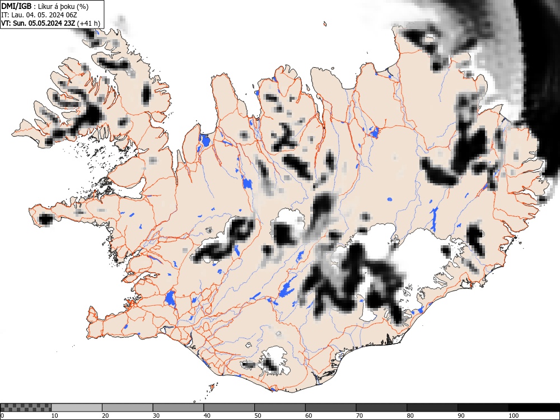560x420 pixels.
Task: Select the 30–40 legend swatch
Action: pyautogui.click(x=178, y=408)
